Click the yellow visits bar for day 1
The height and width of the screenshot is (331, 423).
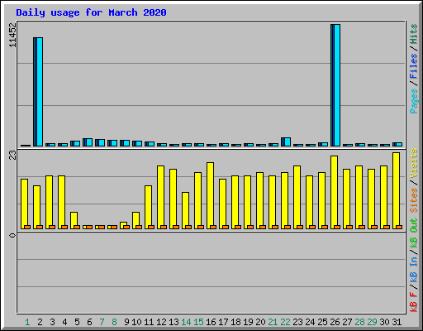pos(24,204)
